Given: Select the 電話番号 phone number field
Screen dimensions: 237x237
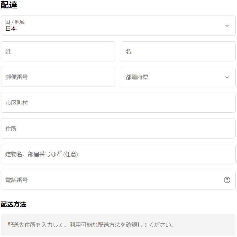Looking at the screenshot, I should coord(110,180).
